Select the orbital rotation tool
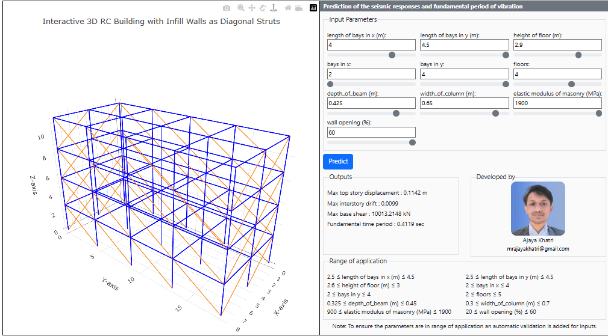 point(262,8)
